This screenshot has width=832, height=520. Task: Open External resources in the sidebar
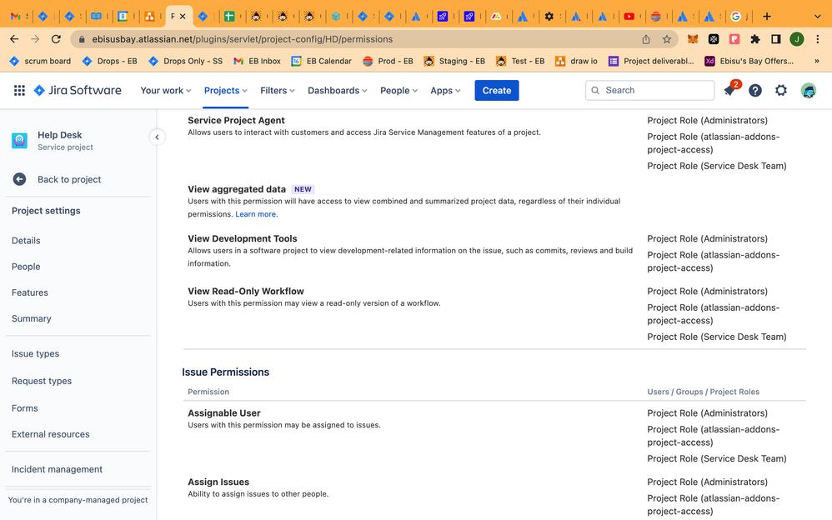50,434
